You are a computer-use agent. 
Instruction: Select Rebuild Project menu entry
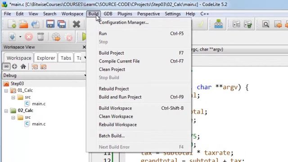(139, 89)
